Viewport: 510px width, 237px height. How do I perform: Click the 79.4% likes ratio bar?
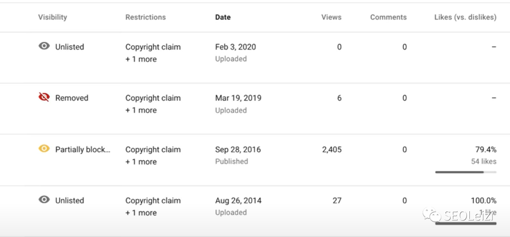[x=466, y=172]
